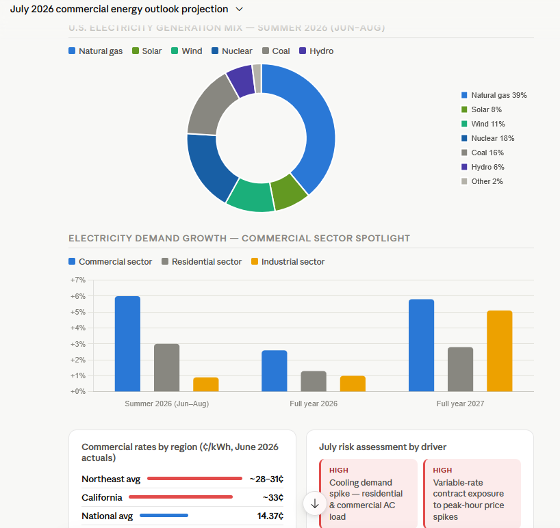This screenshot has height=528, width=560.
Task: Click Full year 2027 commercial bar
Action: [422, 345]
